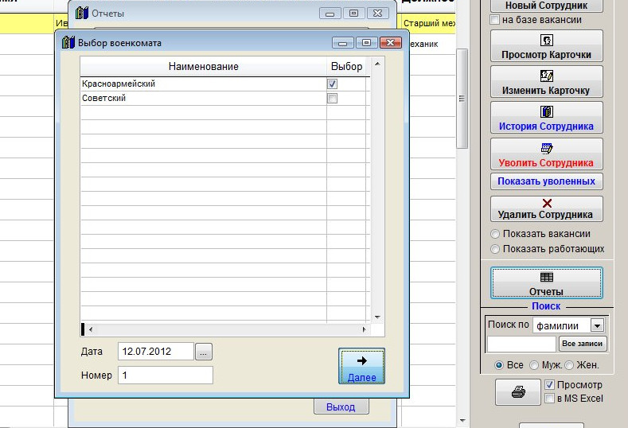Check the Советский selection checkbox
This screenshot has width=628, height=428.
(332, 98)
